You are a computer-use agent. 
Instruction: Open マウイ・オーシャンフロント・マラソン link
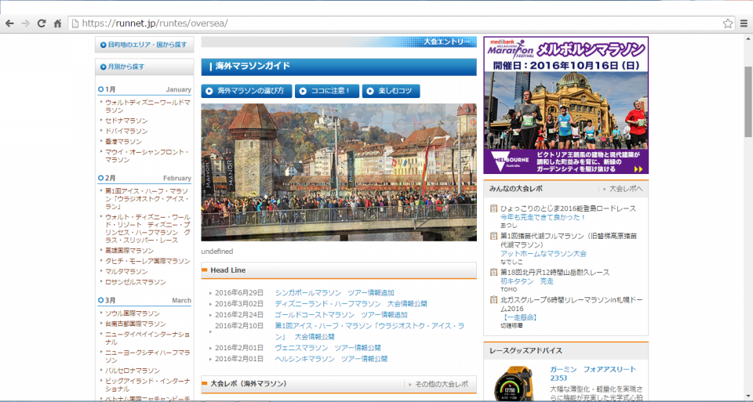click(147, 156)
